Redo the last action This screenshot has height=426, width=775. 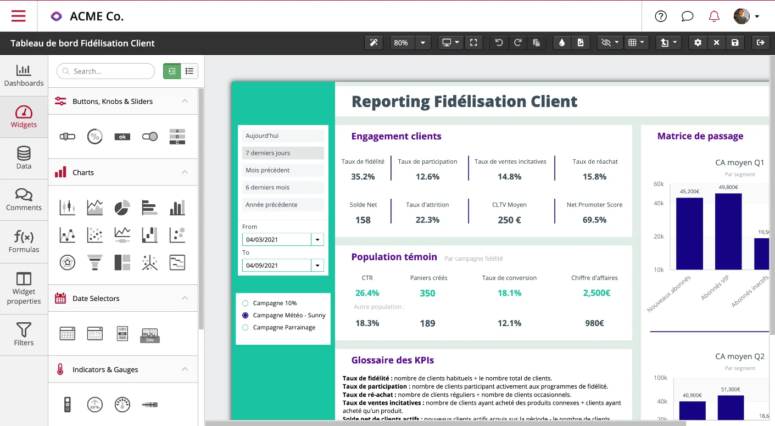pos(517,43)
